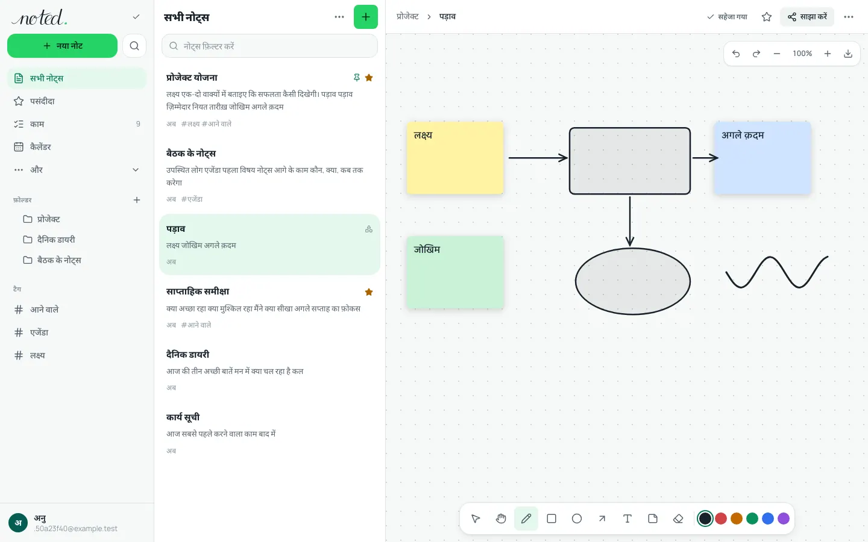Undo last canvas action

point(736,54)
